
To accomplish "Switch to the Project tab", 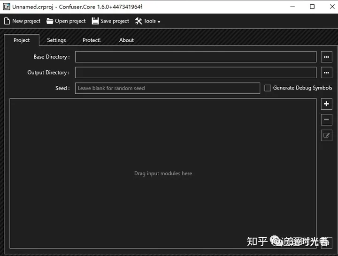I will click(x=22, y=40).
